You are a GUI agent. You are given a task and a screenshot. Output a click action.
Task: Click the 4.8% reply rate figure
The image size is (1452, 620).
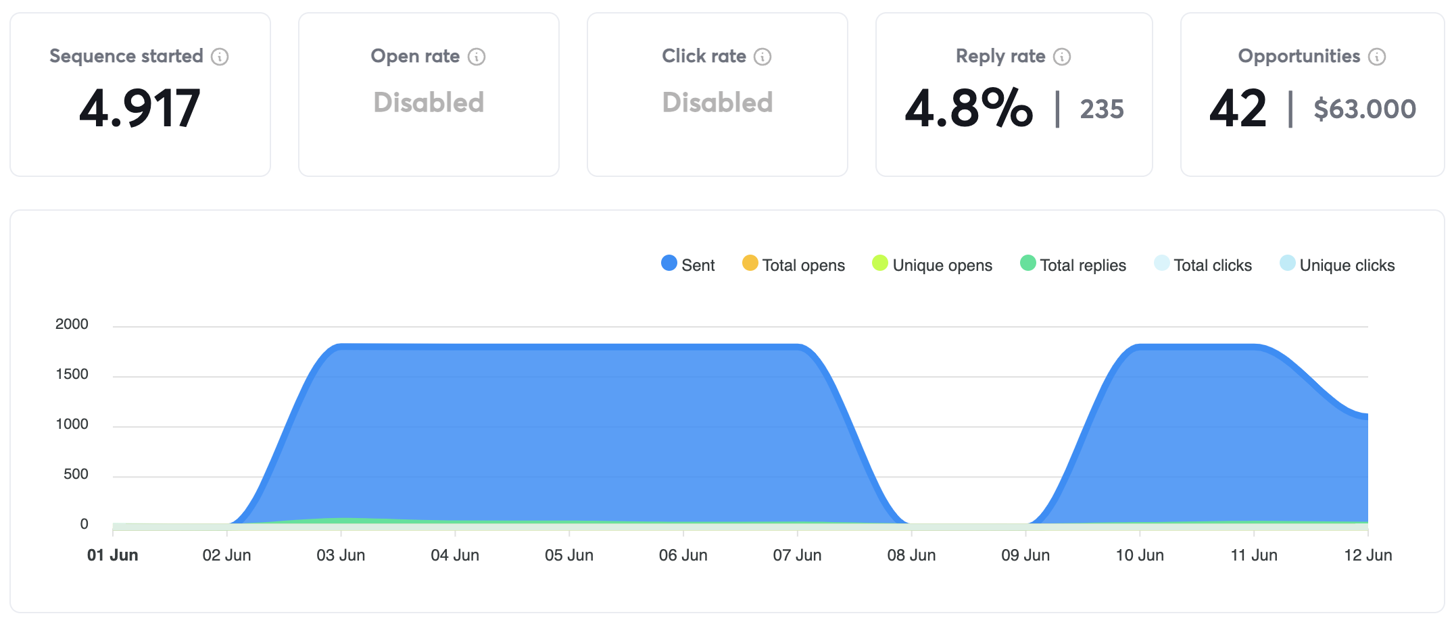969,108
